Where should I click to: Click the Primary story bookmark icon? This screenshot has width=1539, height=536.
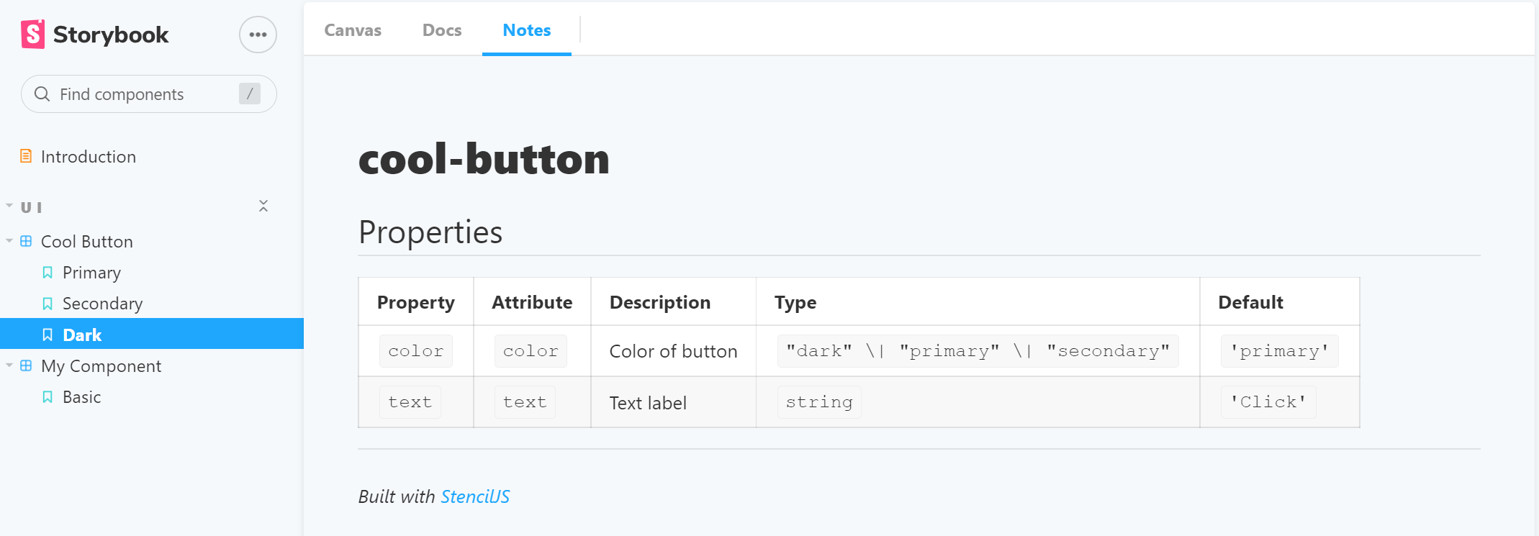click(x=48, y=273)
